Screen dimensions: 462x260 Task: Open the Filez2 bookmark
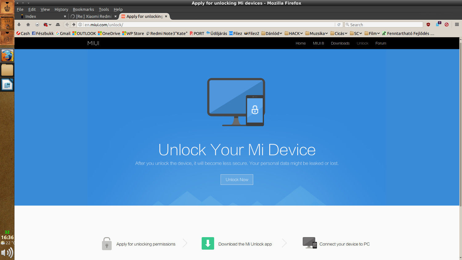(252, 33)
